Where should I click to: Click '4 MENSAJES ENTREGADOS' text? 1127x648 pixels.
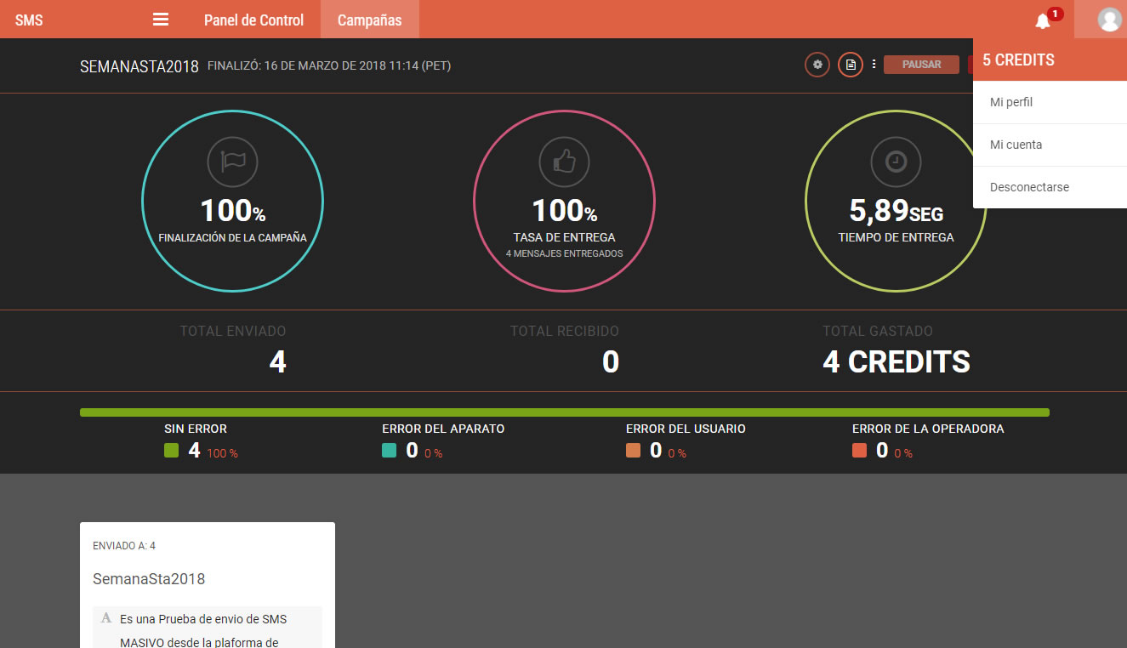[564, 253]
